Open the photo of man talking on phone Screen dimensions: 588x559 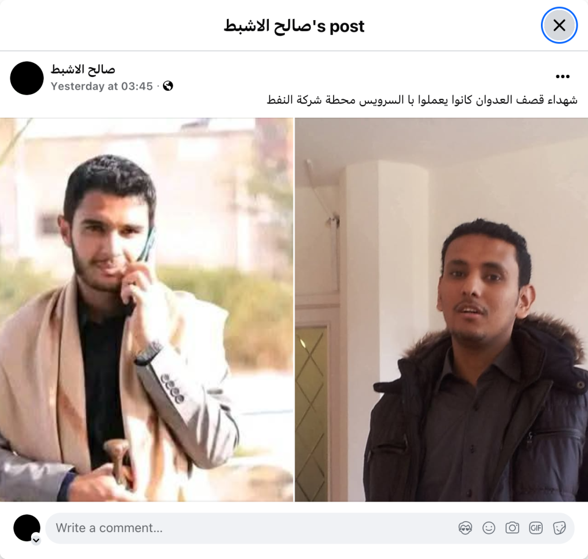coord(146,310)
